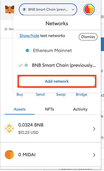Click the question mark network icon
The image size is (104, 171).
pos(24,10)
